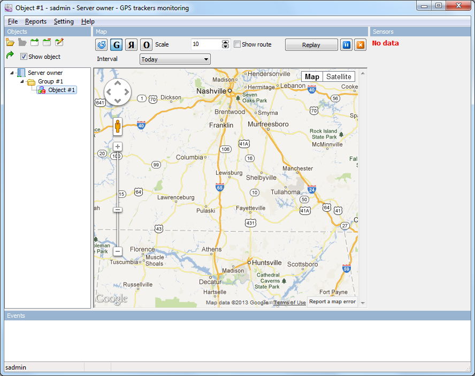Click the red No data sensor text
This screenshot has width=475, height=376.
pos(385,43)
